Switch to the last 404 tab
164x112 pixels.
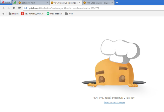(97, 3)
